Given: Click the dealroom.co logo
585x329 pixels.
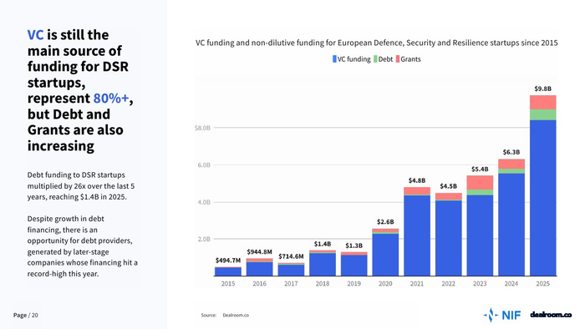Looking at the screenshot, I should (551, 315).
